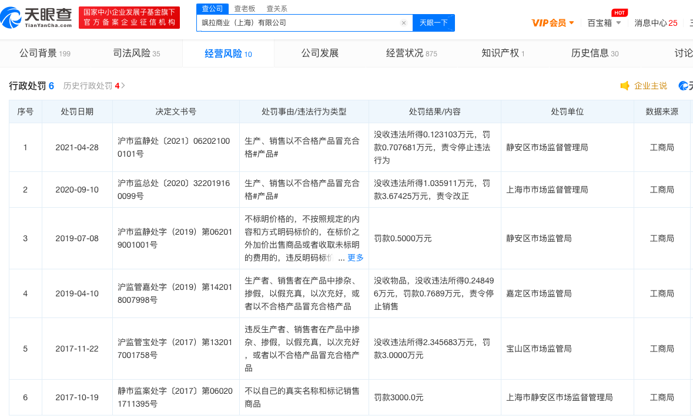Click into the company search input field

click(x=297, y=23)
